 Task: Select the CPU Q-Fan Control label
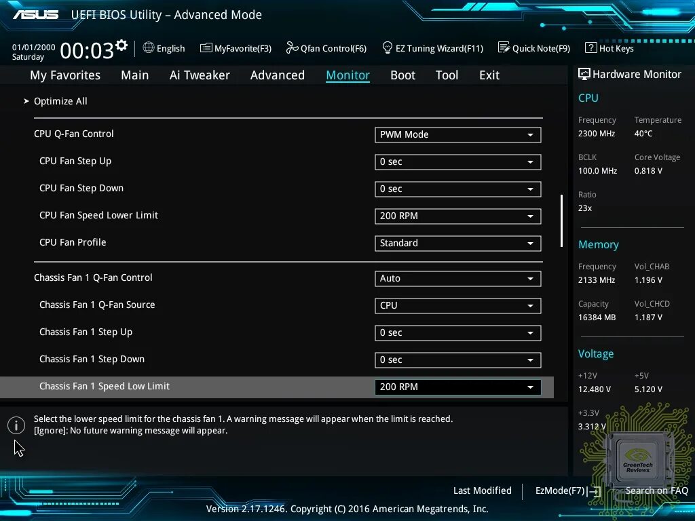tap(73, 134)
